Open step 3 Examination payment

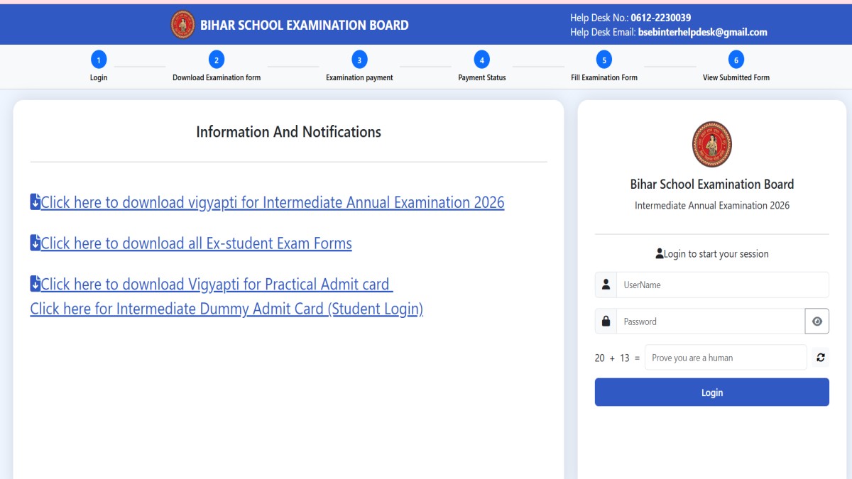coord(359,60)
